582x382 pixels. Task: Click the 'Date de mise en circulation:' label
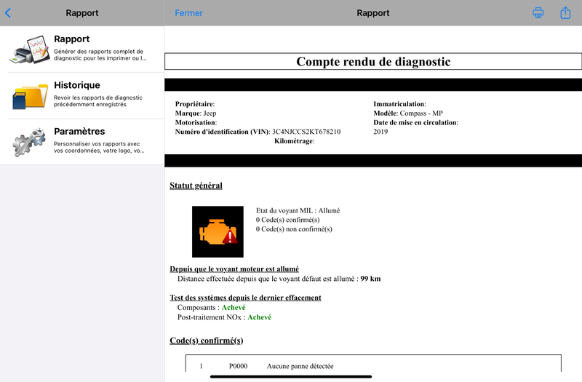coord(415,122)
